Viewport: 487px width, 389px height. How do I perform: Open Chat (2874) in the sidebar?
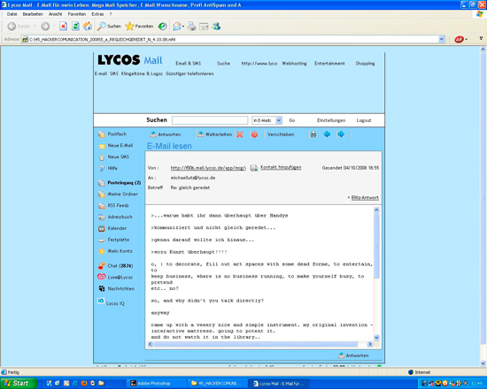115,266
